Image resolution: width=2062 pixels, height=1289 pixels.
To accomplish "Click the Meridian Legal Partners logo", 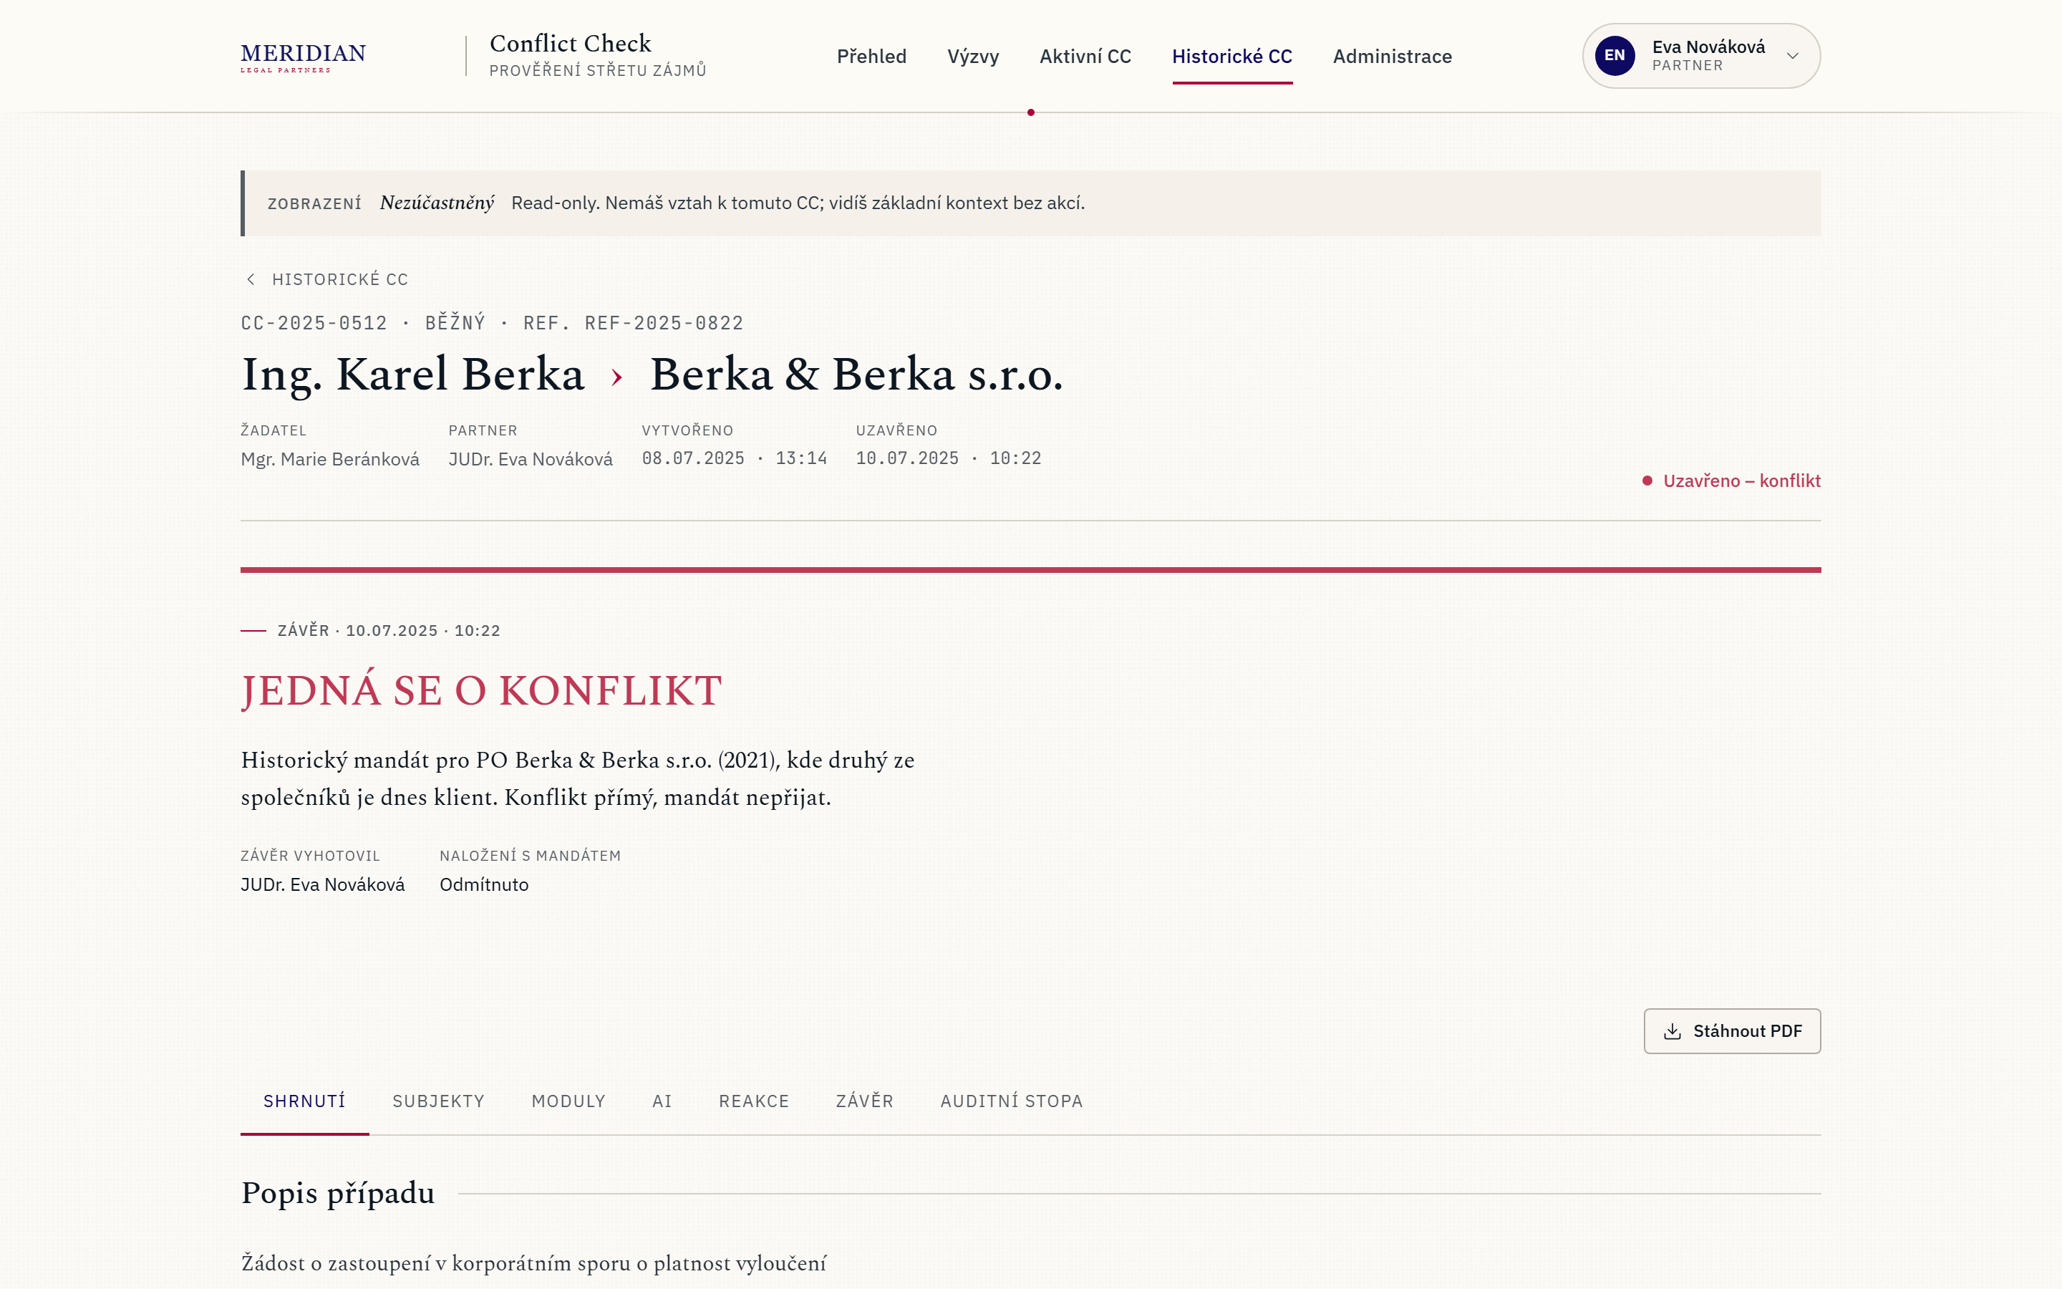I will 302,57.
